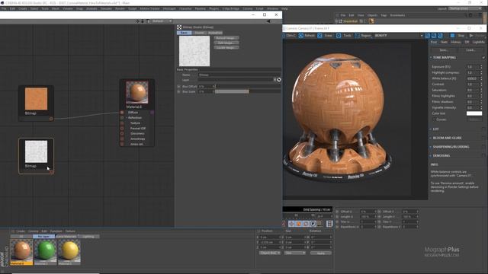Click Diffuse input port on Material node
The height and width of the screenshot is (274, 488).
(x=122, y=113)
